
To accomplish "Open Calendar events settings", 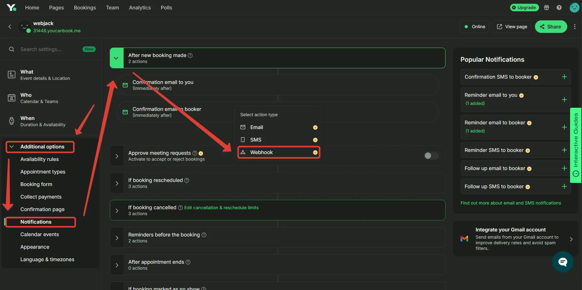I will pos(40,235).
